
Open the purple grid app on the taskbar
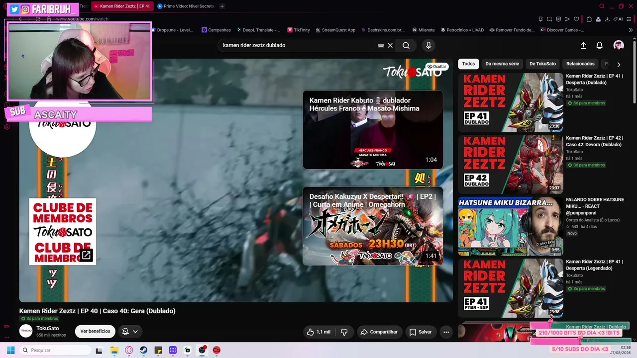coord(173,350)
